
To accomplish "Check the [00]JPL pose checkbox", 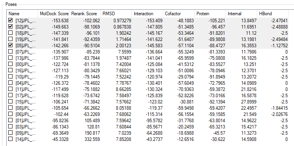I will 11,64.
